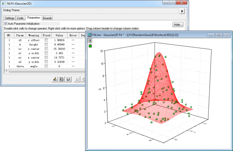Check the Fixed box for A height row
The image size is (233, 151).
(46, 44)
